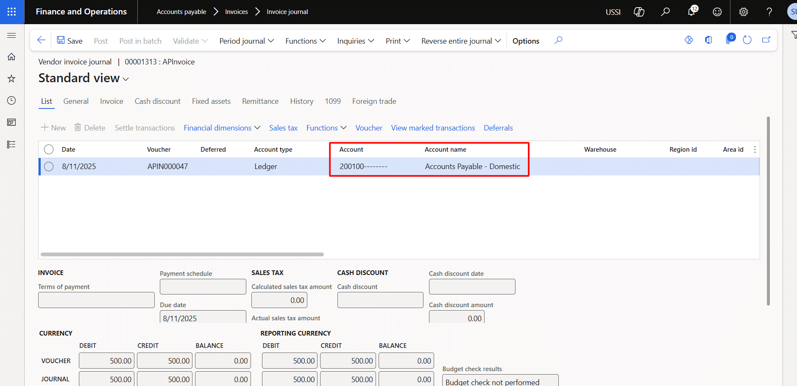Click the back arrow button
The width and height of the screenshot is (797, 386).
[41, 40]
